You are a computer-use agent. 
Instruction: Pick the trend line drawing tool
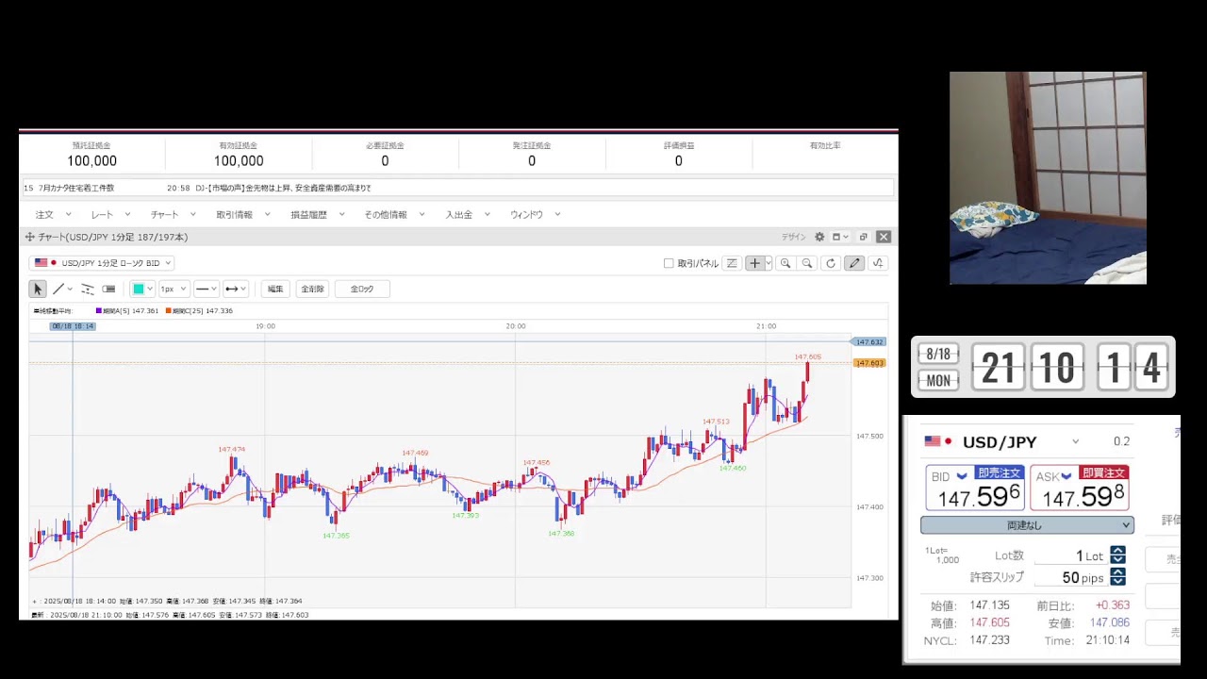pos(58,290)
